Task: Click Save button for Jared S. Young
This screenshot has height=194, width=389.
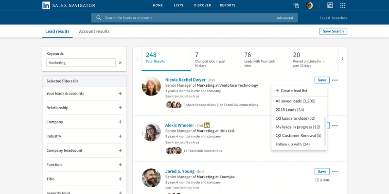Action: [322, 172]
